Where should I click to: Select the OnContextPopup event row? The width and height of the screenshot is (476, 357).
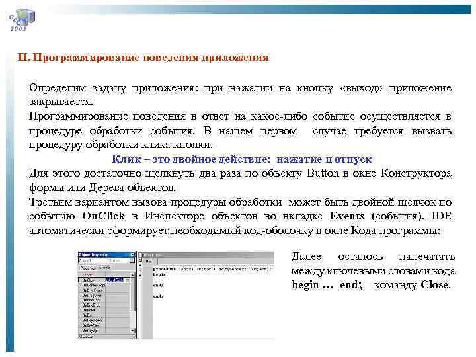[x=104, y=285]
